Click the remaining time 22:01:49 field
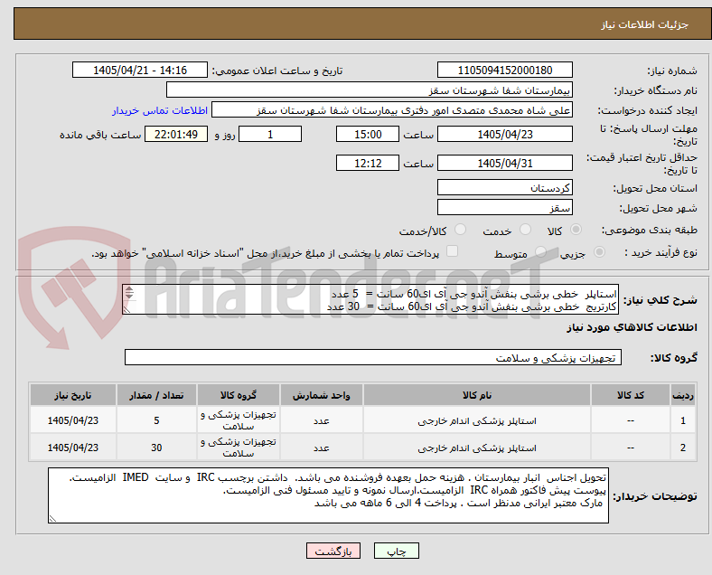This screenshot has height=575, width=712. coord(176,135)
